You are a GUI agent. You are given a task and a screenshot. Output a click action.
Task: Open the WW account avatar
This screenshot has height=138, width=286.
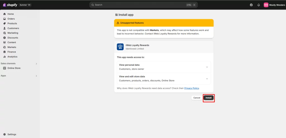pos(266,5)
